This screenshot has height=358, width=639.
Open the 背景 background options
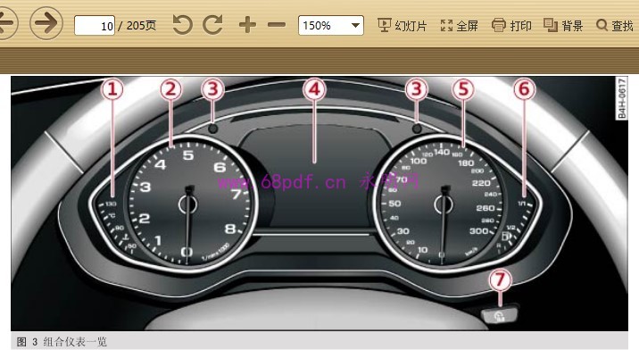point(563,25)
